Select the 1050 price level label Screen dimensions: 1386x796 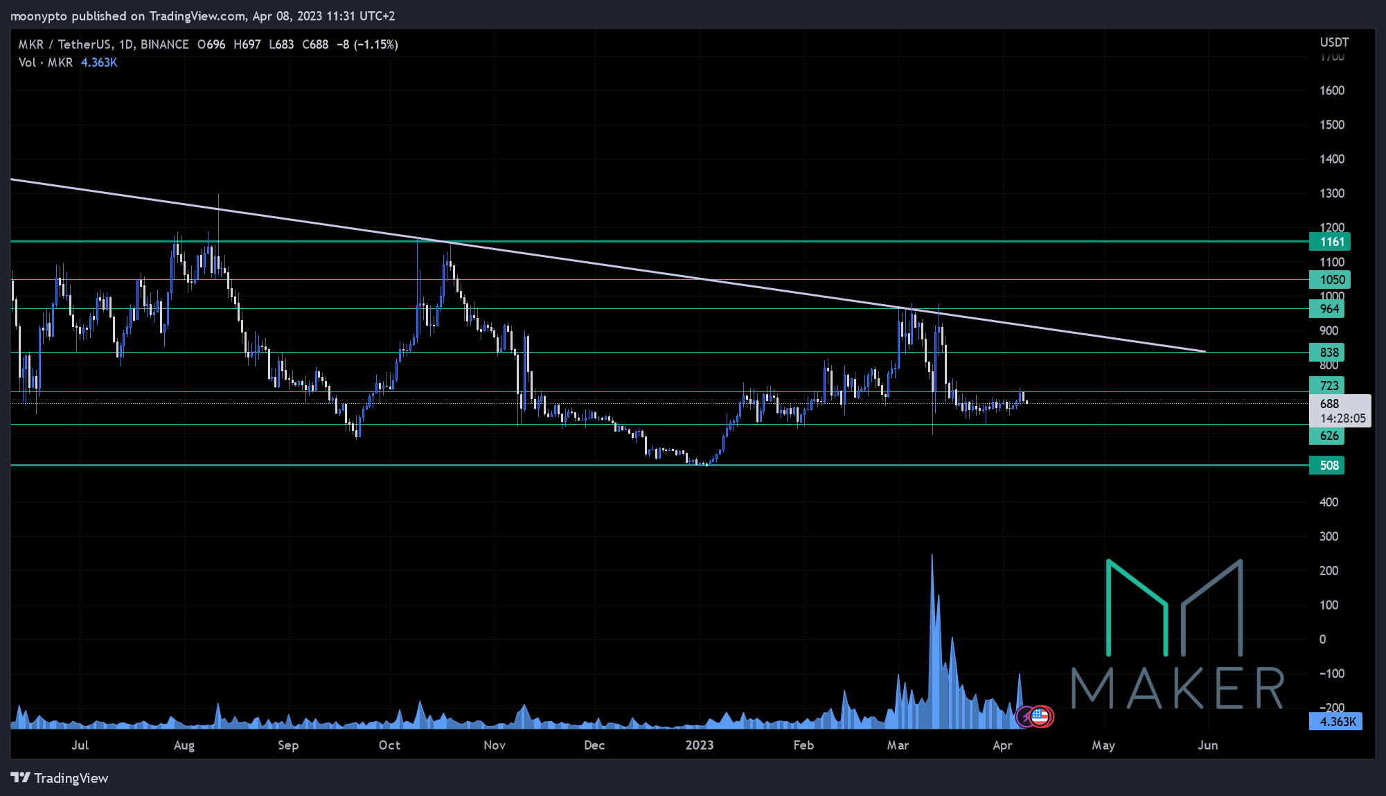(1330, 280)
